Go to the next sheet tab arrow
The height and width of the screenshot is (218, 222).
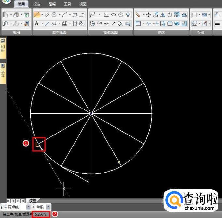coord(18,201)
